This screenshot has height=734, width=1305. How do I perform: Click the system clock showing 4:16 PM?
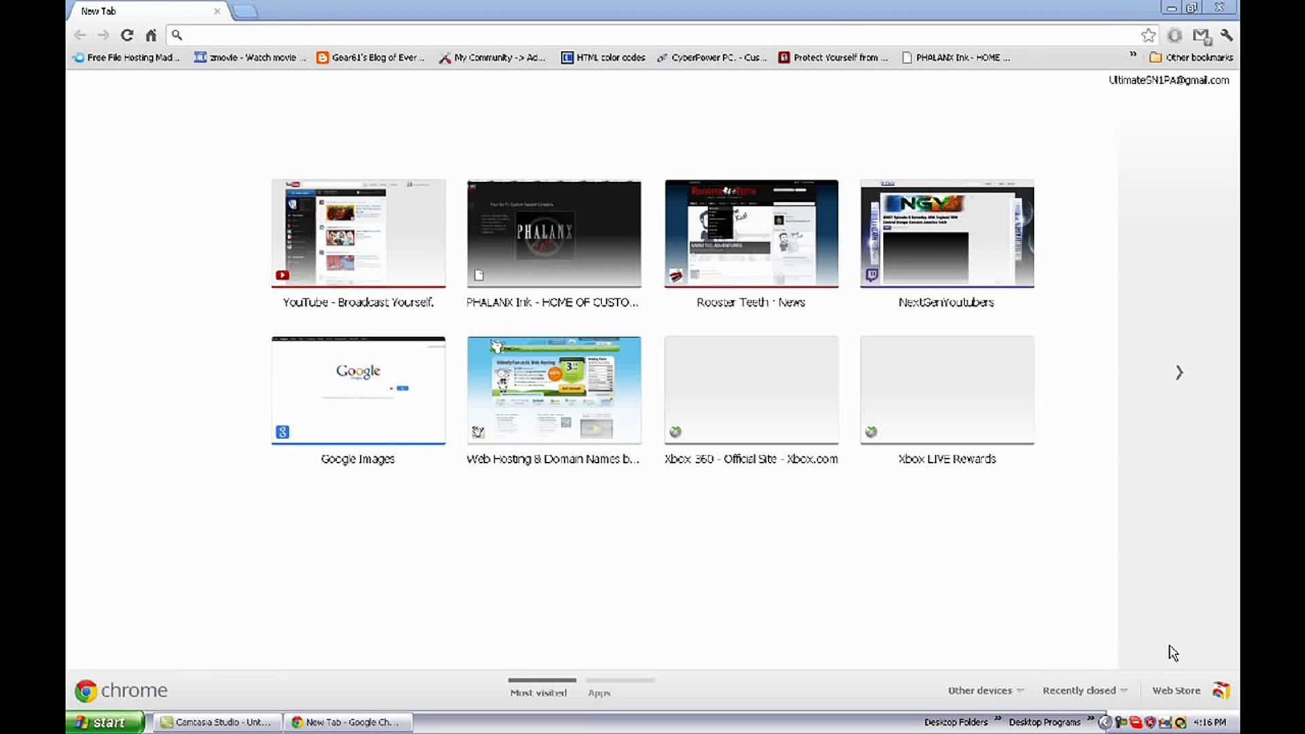point(1210,722)
